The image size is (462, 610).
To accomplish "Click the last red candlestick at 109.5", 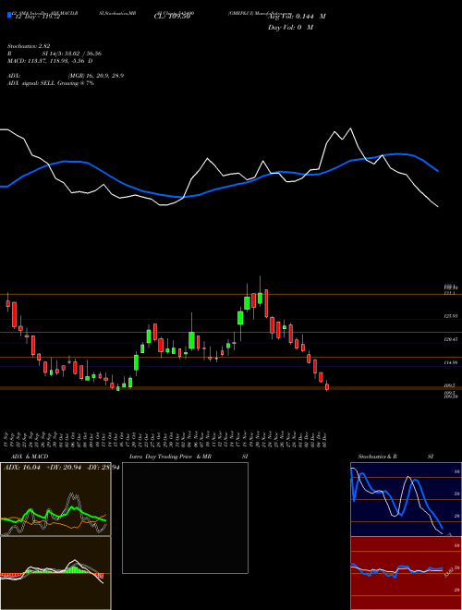I will point(327,386).
